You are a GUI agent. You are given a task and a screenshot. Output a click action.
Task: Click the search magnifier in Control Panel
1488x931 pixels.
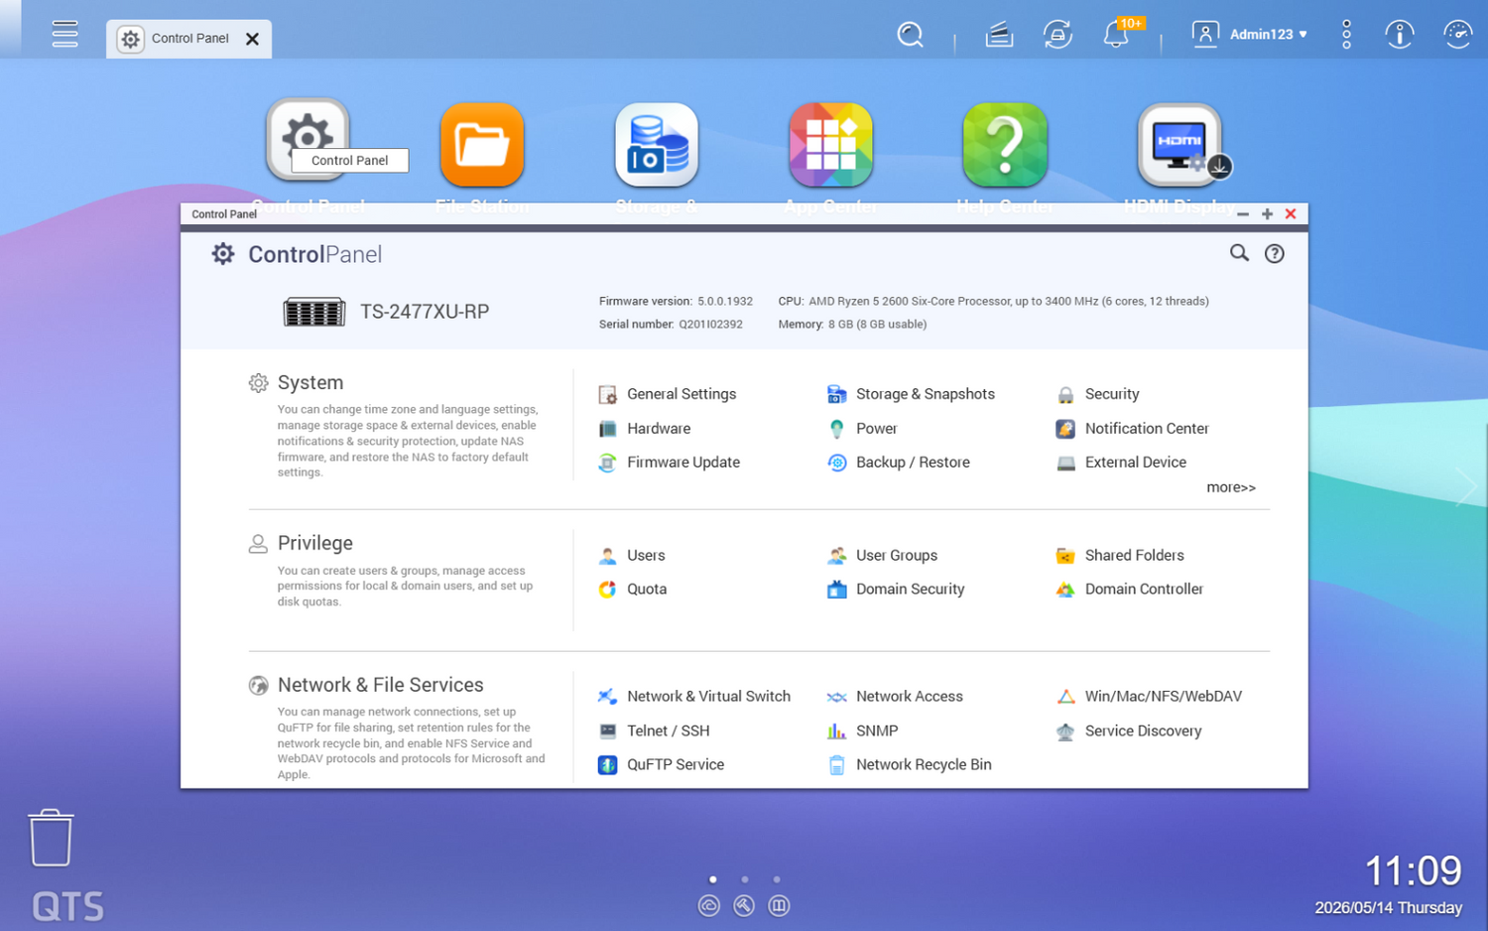click(x=1239, y=253)
